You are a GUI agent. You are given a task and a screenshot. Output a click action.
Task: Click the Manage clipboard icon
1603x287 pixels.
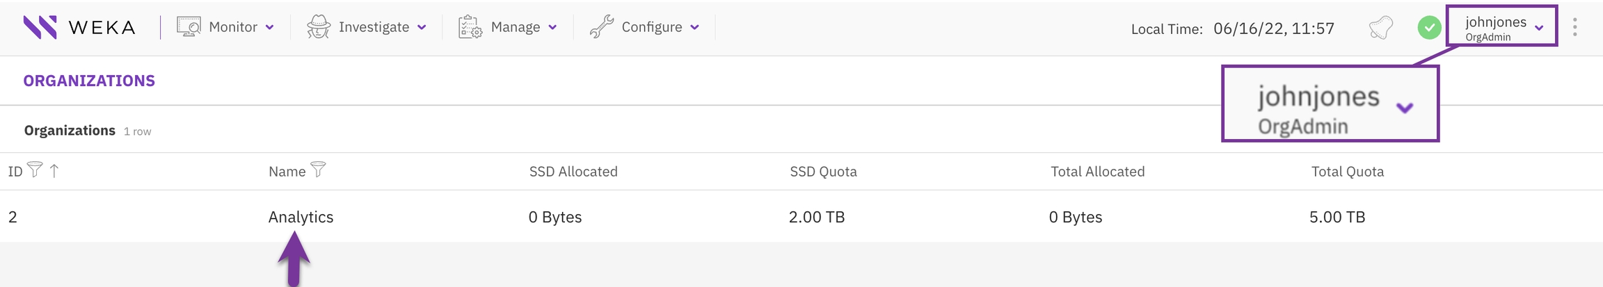click(470, 27)
